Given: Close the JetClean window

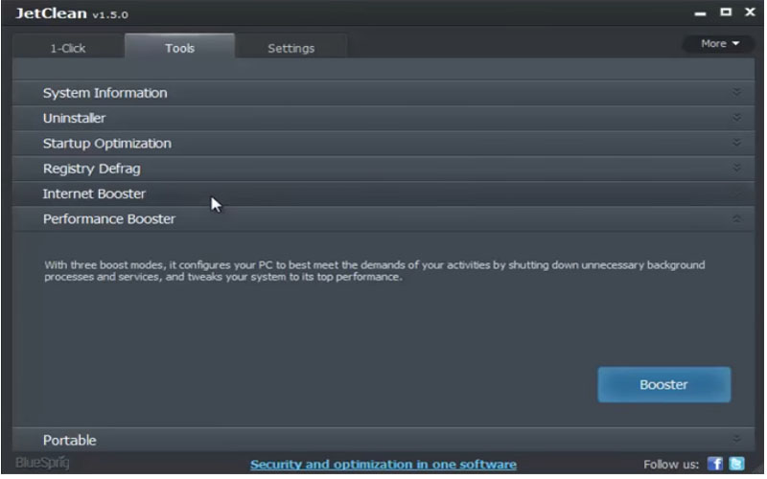Looking at the screenshot, I should click(750, 11).
